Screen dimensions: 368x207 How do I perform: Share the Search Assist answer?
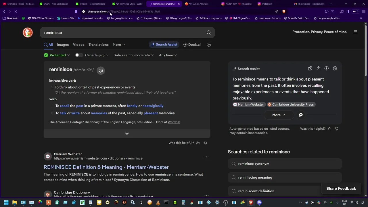[x=319, y=68]
